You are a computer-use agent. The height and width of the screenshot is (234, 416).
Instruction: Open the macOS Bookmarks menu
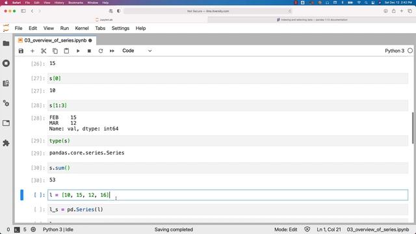click(x=75, y=3)
